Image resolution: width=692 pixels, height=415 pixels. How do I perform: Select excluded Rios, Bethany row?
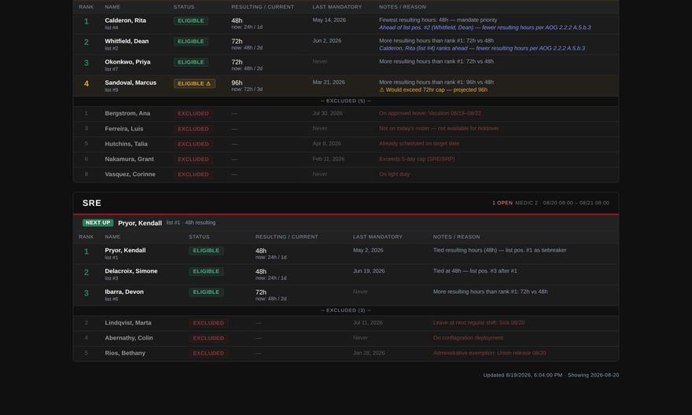(345, 354)
